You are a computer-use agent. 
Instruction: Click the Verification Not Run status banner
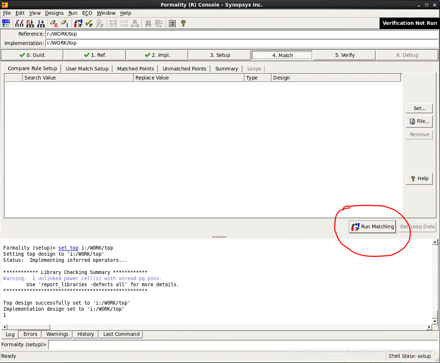(x=409, y=23)
